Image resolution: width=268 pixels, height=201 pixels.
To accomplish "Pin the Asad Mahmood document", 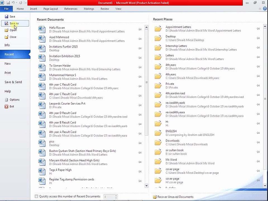I will pos(140,39).
